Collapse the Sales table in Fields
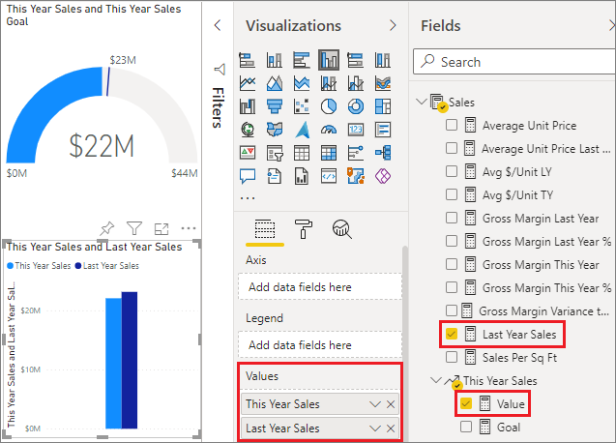The width and height of the screenshot is (616, 443). pyautogui.click(x=422, y=102)
